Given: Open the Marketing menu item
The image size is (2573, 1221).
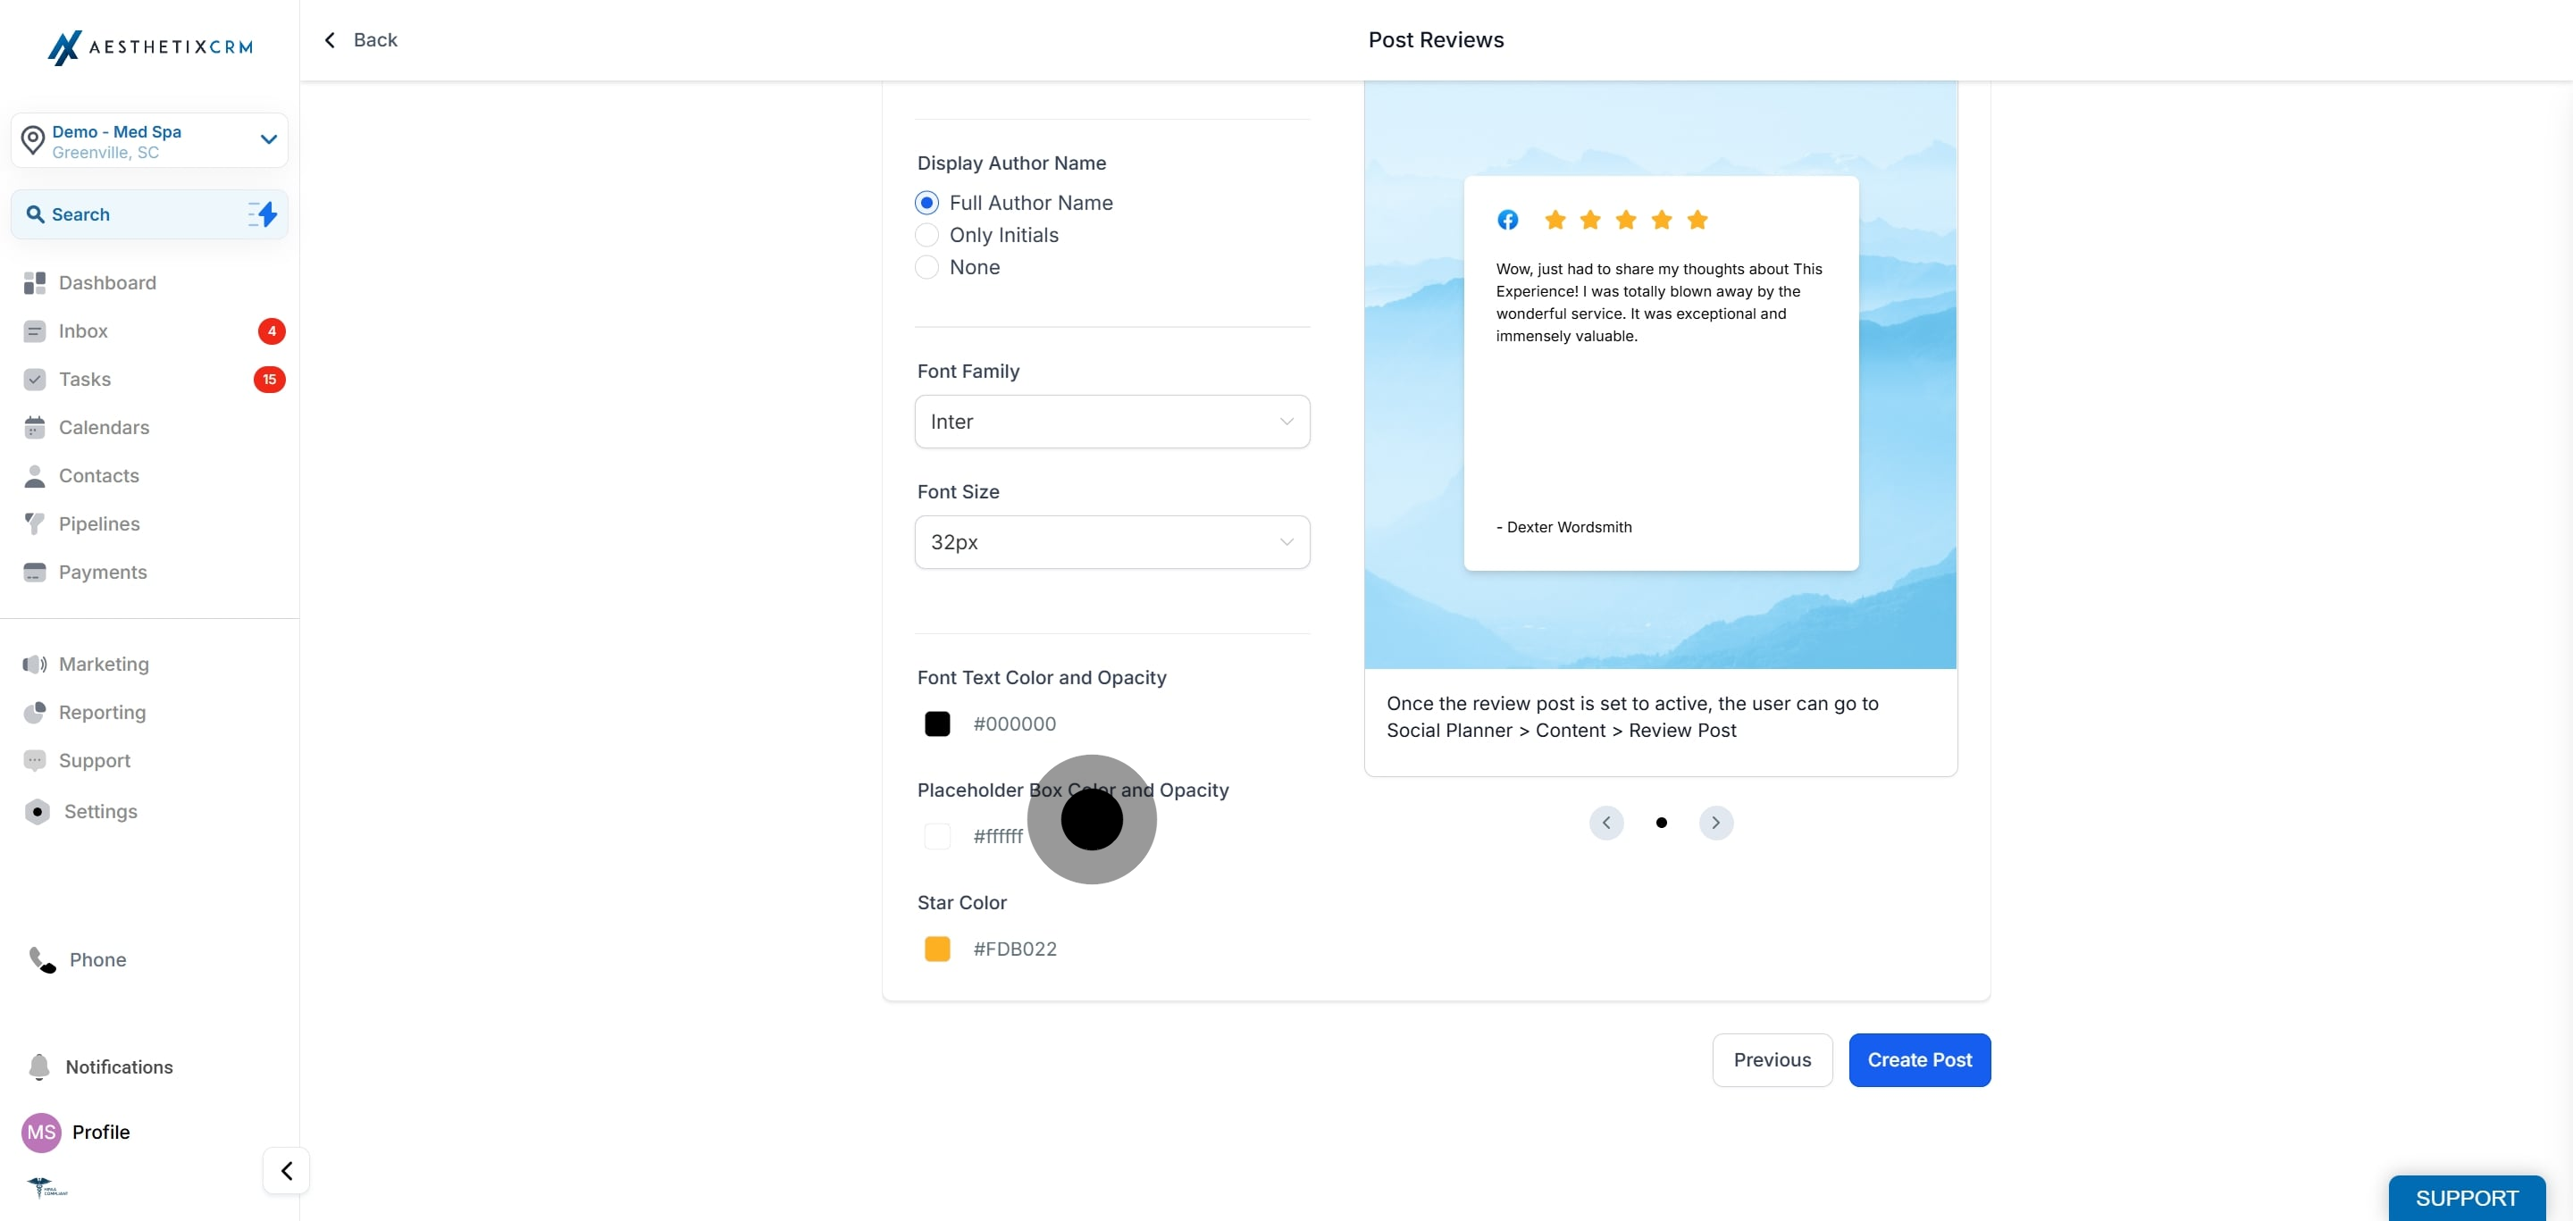Looking at the screenshot, I should tap(104, 664).
